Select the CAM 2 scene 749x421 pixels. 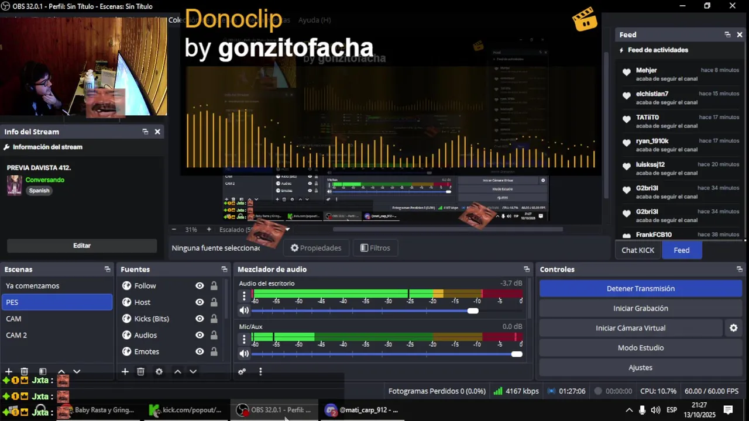coord(57,335)
